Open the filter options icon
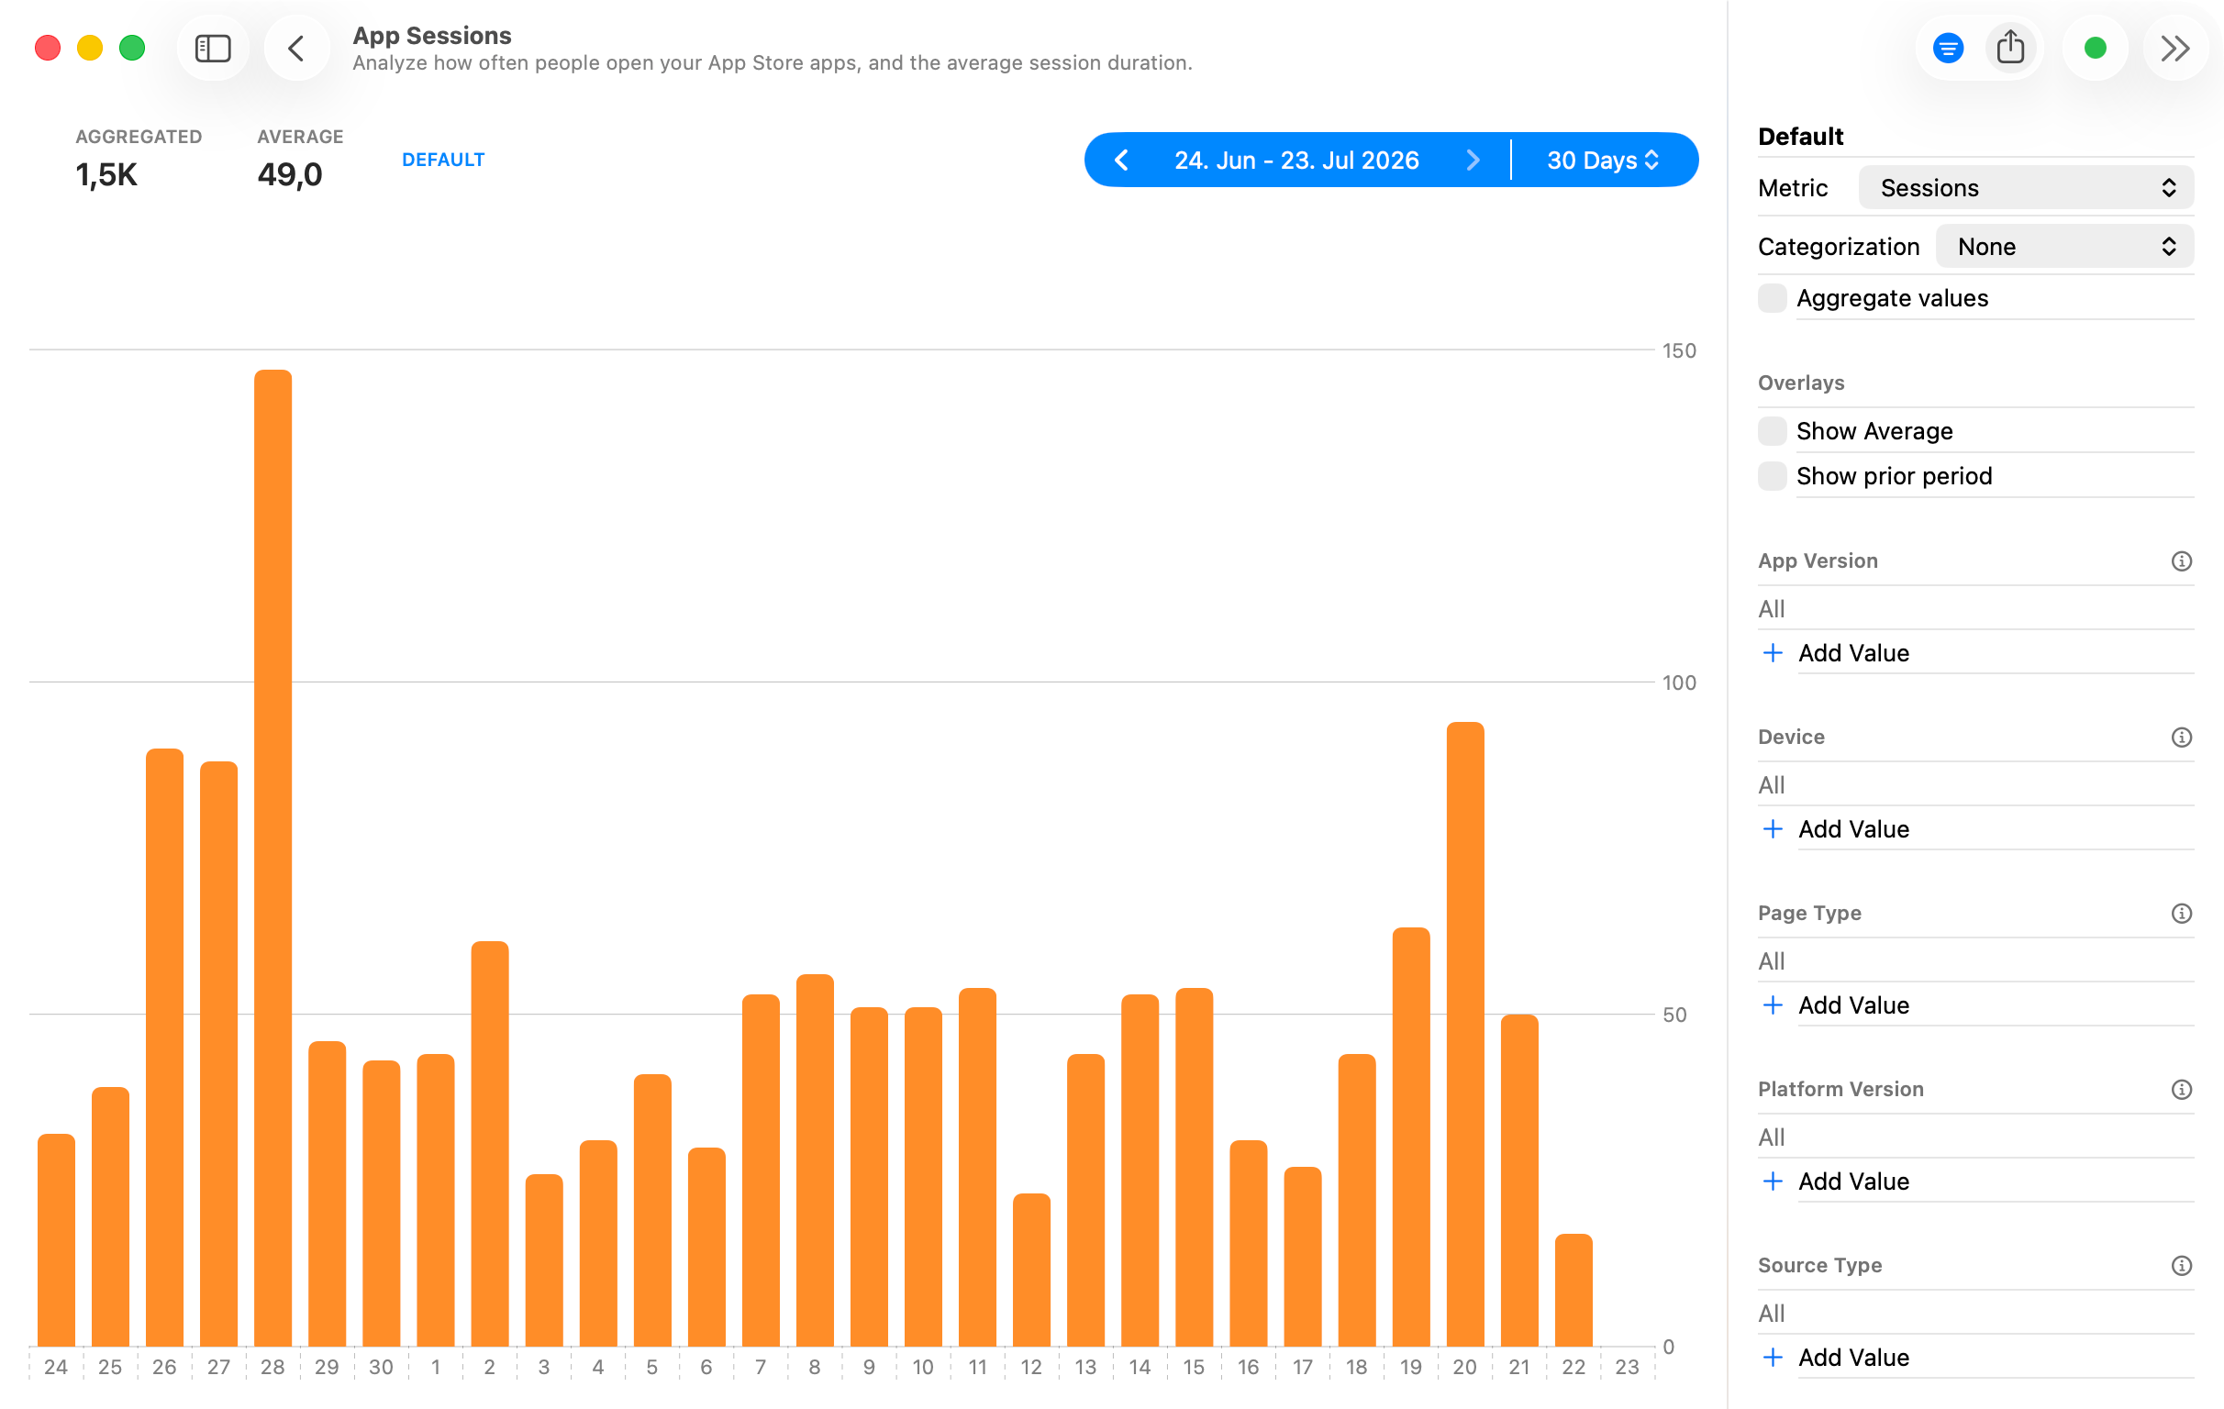The height and width of the screenshot is (1409, 2224). point(1948,48)
